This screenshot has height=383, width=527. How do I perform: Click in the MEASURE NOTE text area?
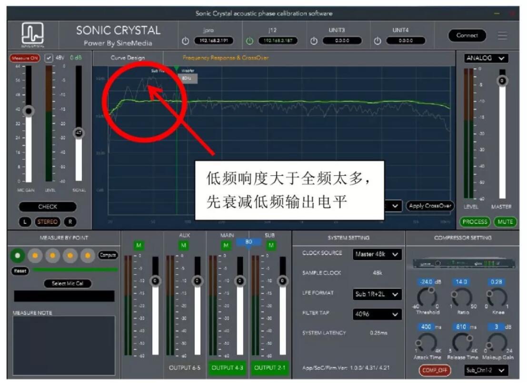pos(64,345)
